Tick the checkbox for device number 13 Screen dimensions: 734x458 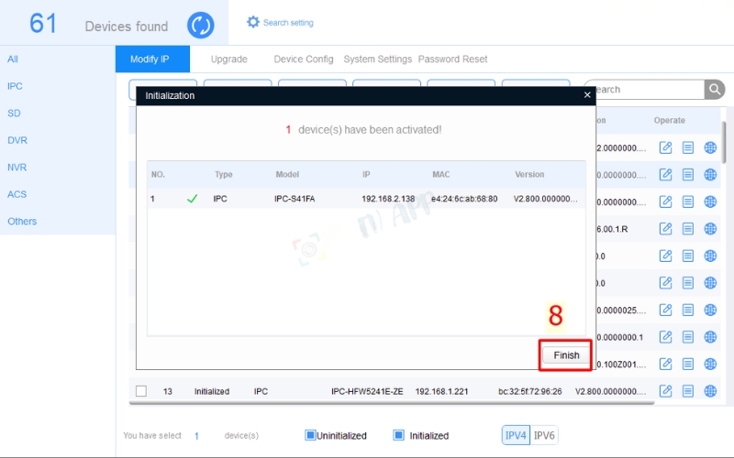141,391
